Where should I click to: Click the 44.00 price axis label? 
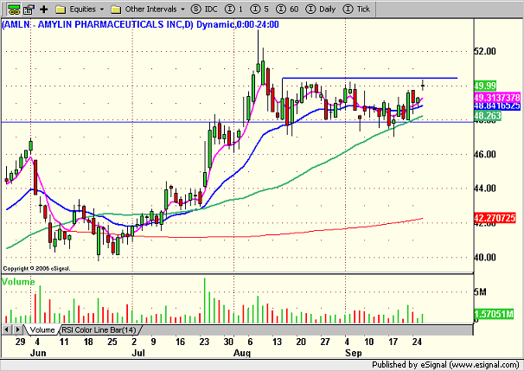[485, 189]
